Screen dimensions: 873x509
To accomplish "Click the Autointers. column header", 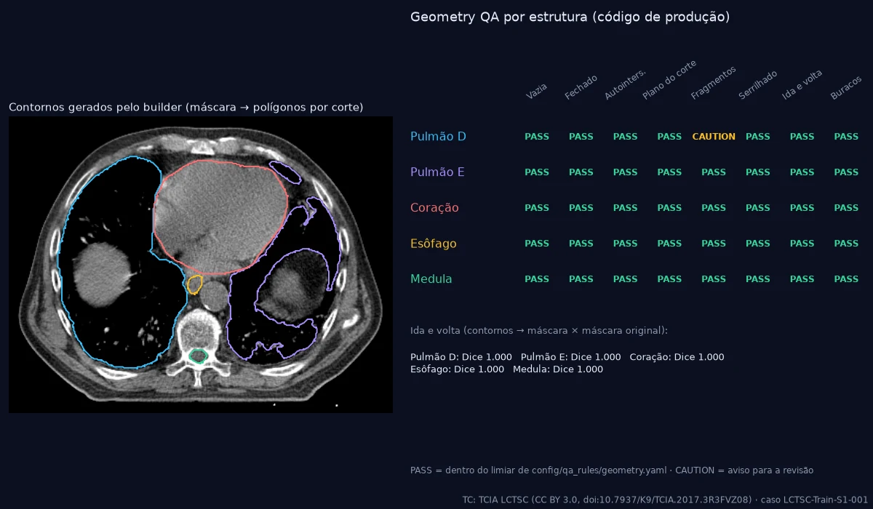I will click(x=626, y=84).
